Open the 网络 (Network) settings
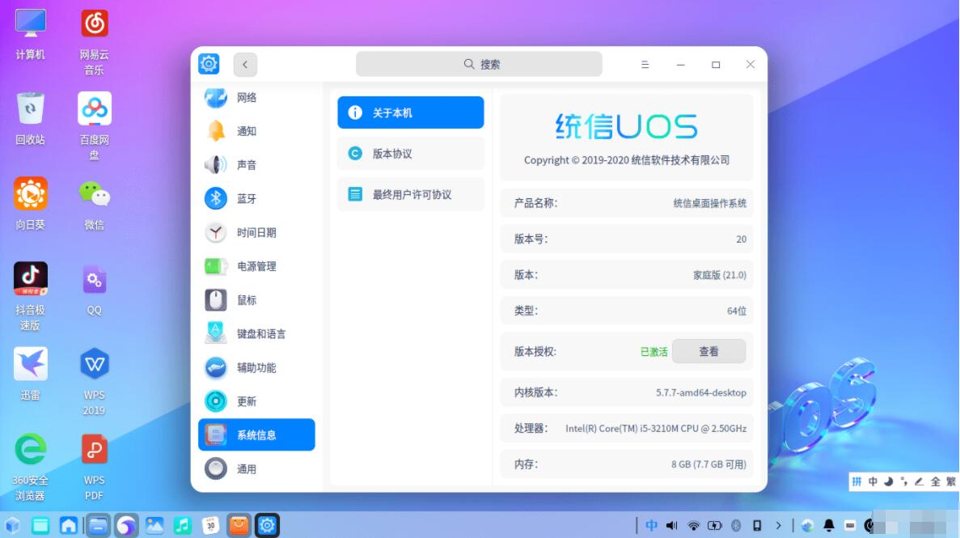Image resolution: width=960 pixels, height=538 pixels. (x=256, y=97)
